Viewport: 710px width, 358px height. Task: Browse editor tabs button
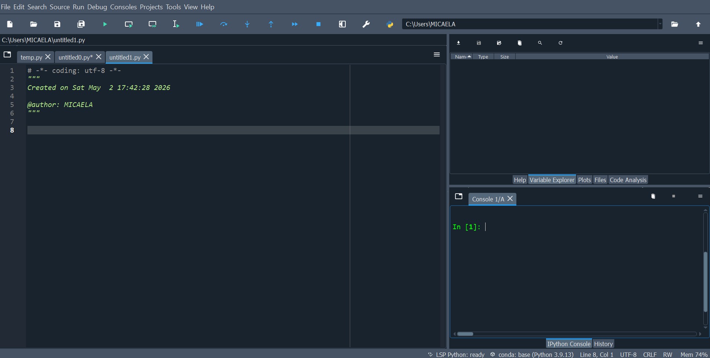pos(7,54)
